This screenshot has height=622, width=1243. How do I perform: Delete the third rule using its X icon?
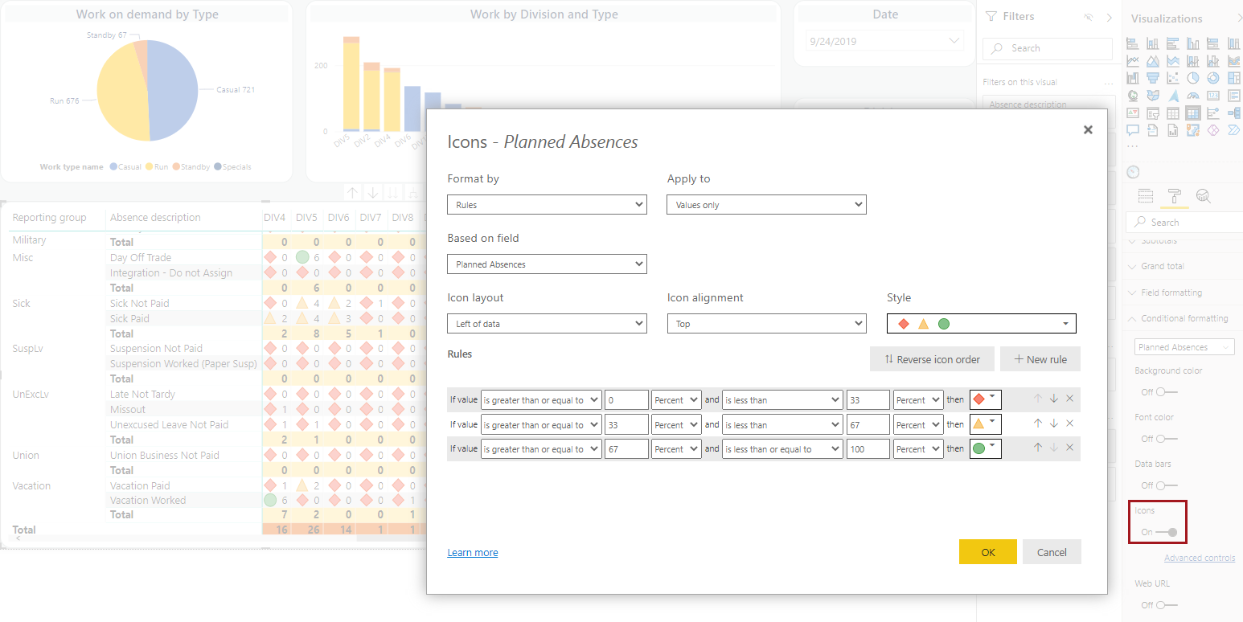(x=1069, y=448)
